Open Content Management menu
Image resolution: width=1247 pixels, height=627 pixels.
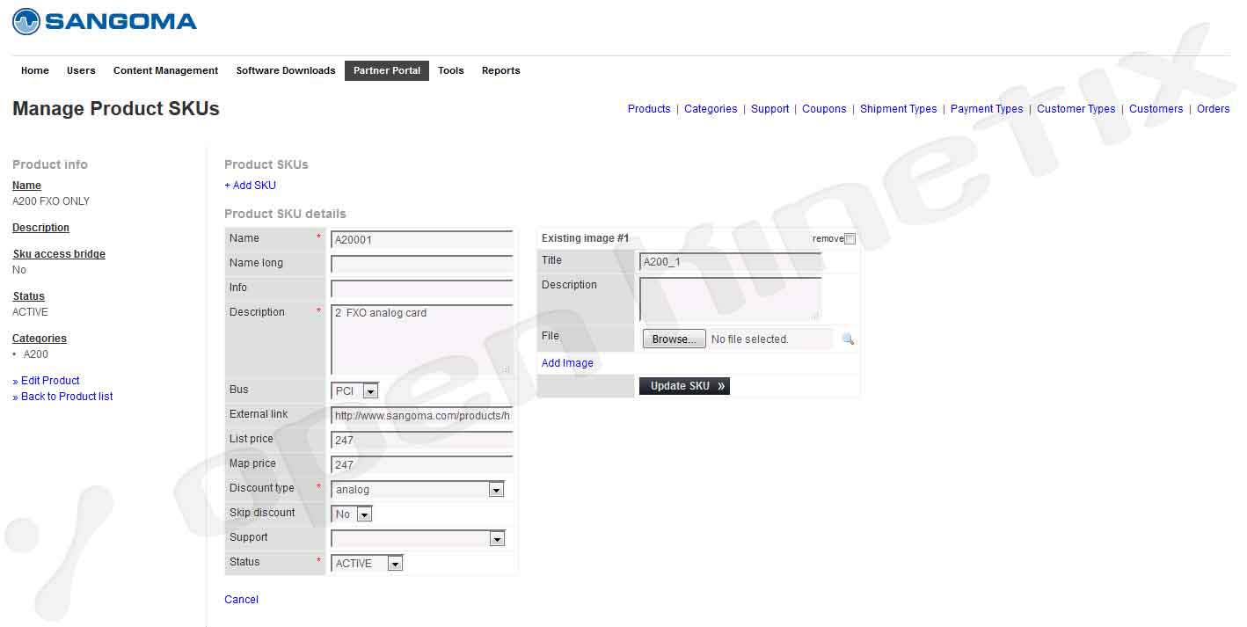165,70
